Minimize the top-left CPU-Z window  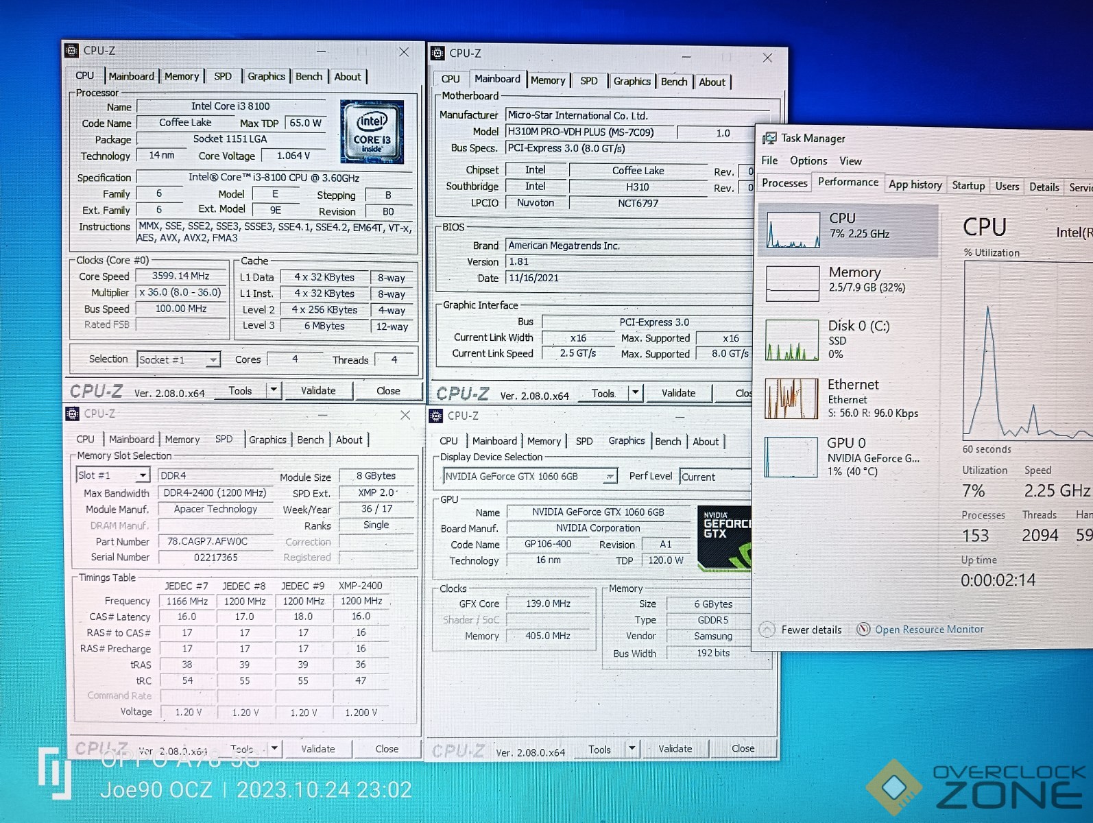coord(321,51)
